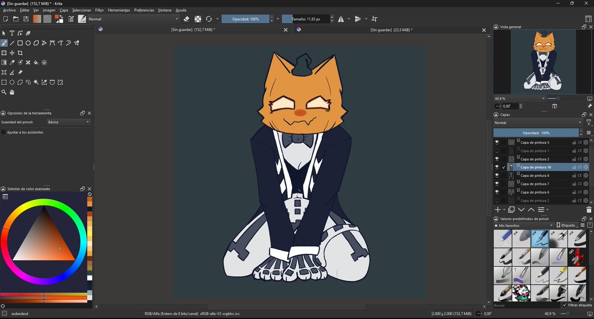Select the Text tool in toolbox
This screenshot has height=319, width=594.
(12, 33)
